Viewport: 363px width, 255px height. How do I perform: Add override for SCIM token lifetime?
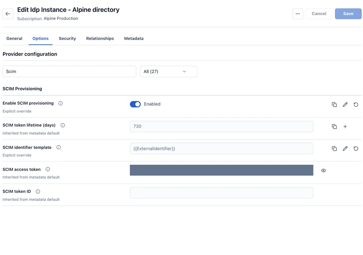point(345,127)
